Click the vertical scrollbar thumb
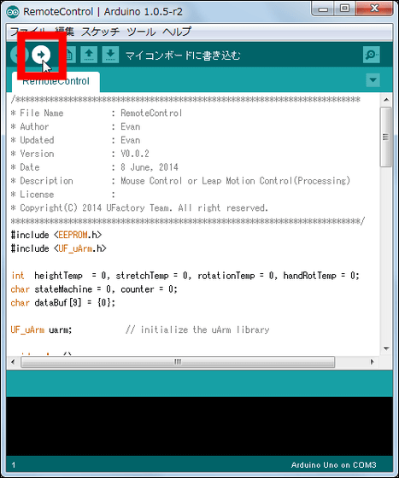The height and width of the screenshot is (478, 399). [386, 137]
